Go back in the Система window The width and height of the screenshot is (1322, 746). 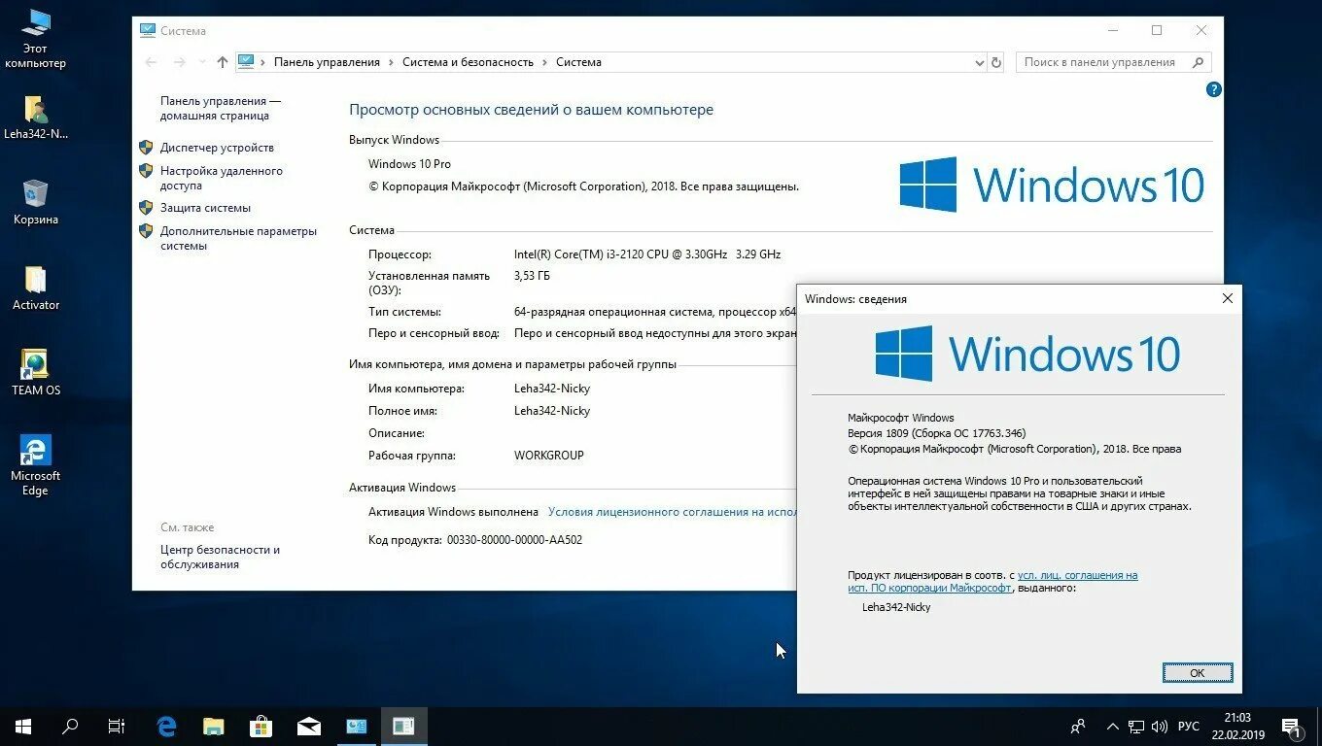151,62
